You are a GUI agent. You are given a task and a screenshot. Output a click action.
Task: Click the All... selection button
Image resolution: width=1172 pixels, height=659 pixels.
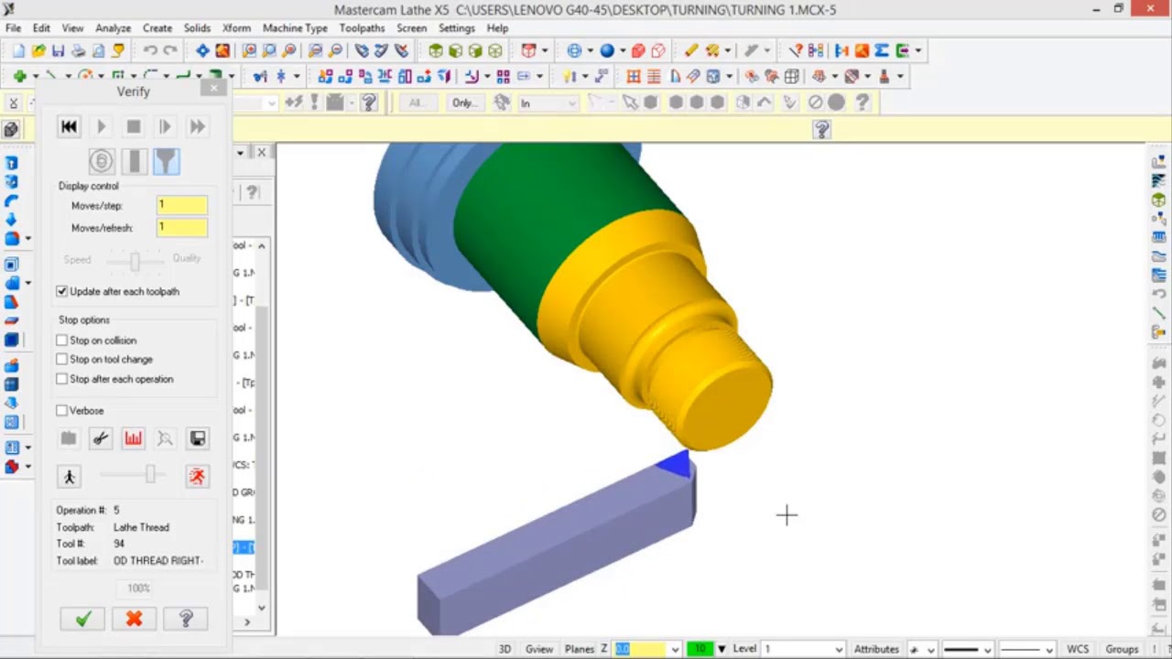coord(416,103)
